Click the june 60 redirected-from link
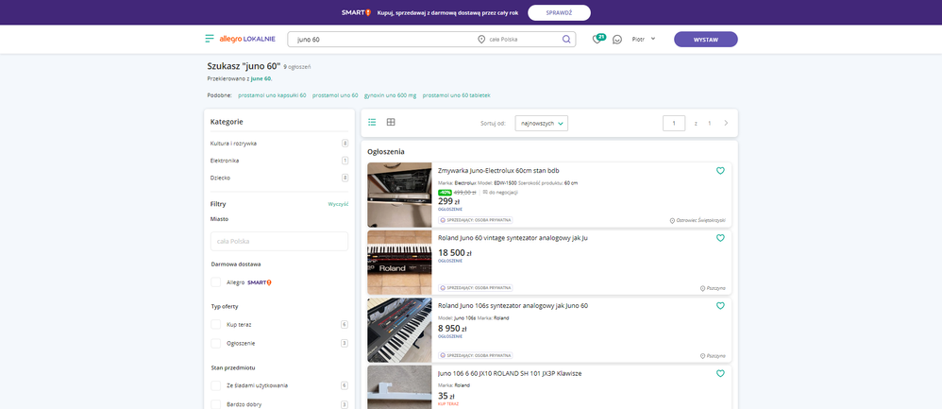The height and width of the screenshot is (409, 942). click(261, 78)
